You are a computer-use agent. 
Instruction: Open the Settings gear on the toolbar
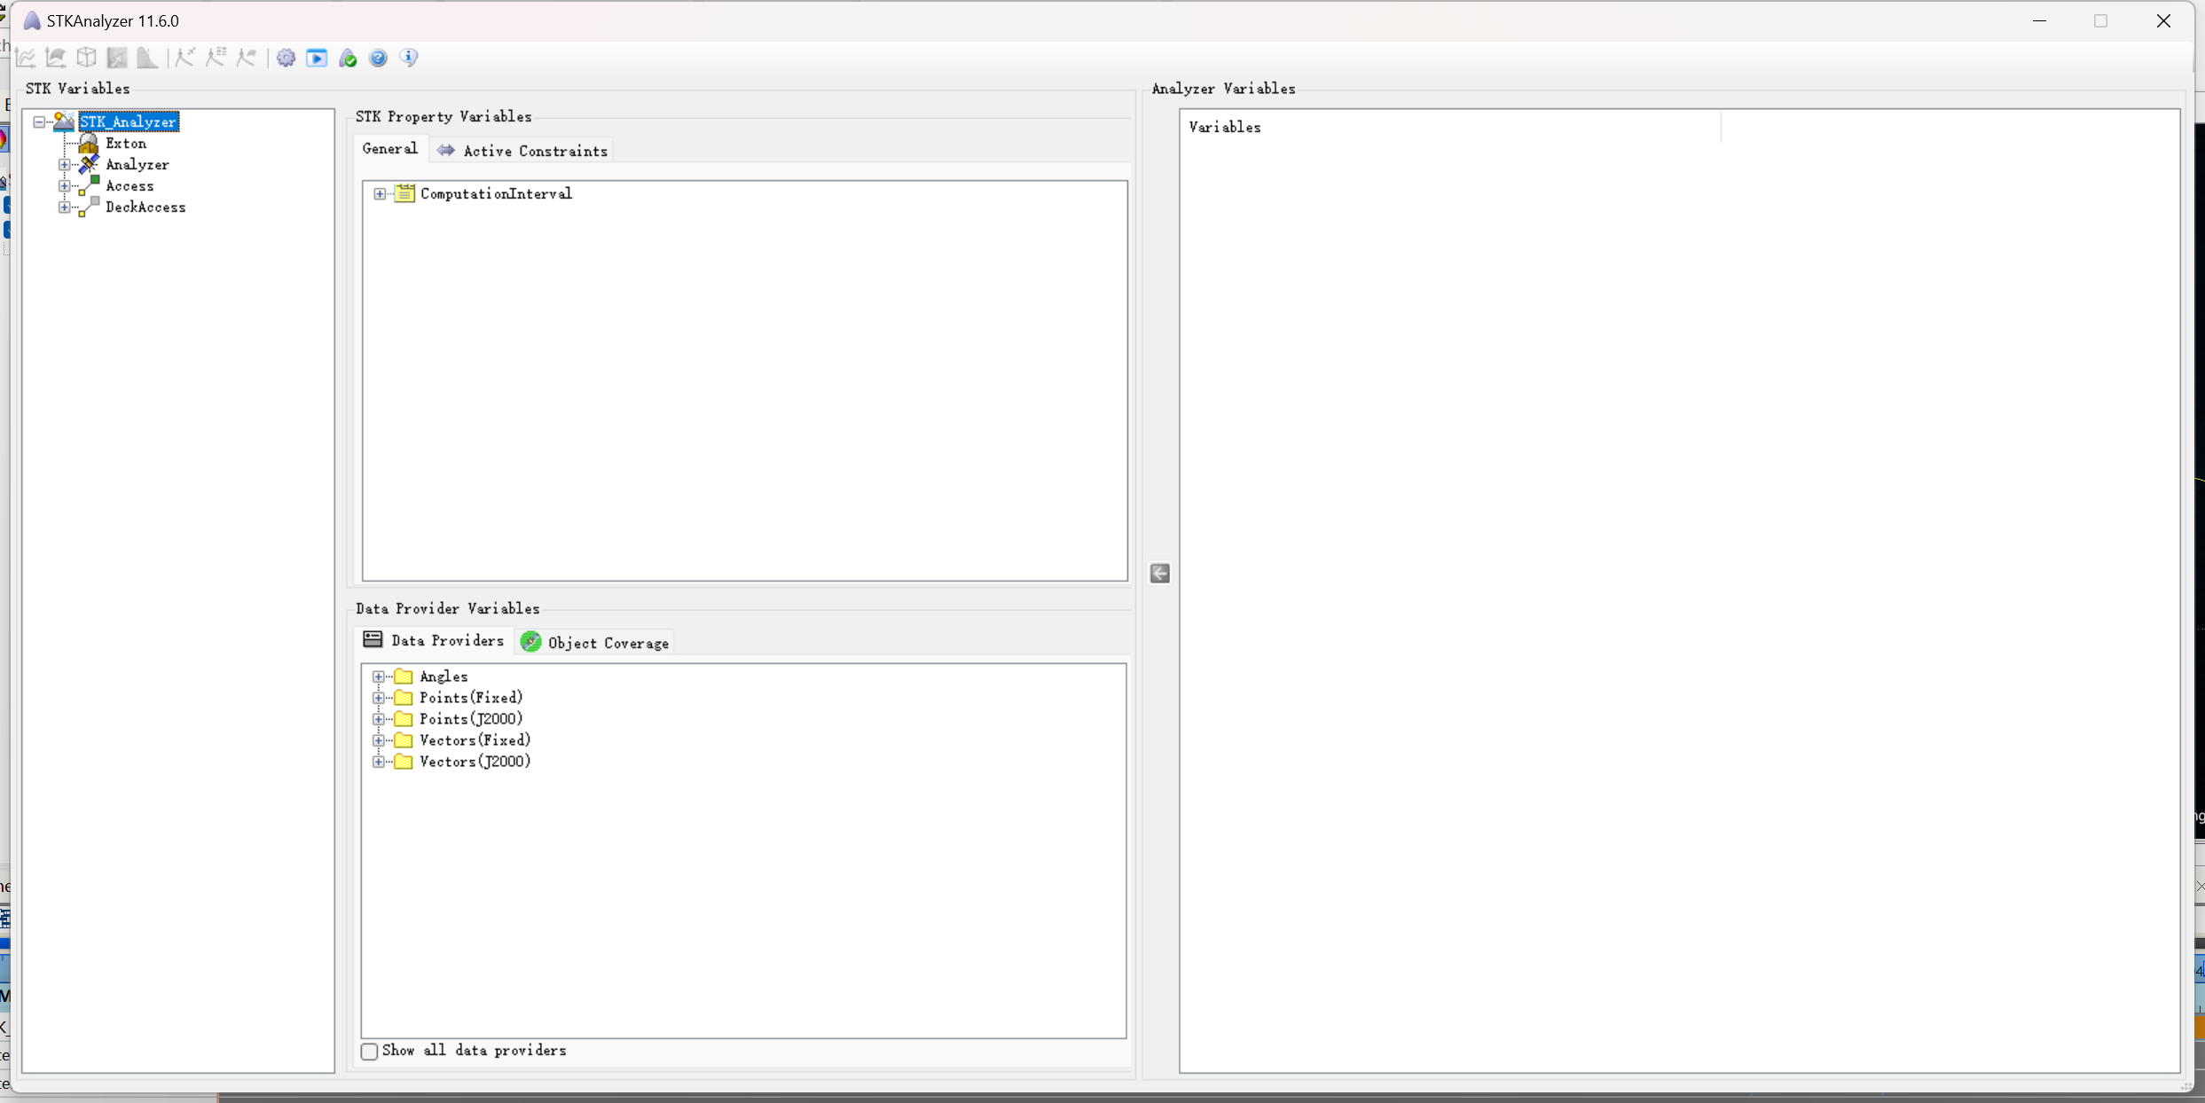click(286, 58)
